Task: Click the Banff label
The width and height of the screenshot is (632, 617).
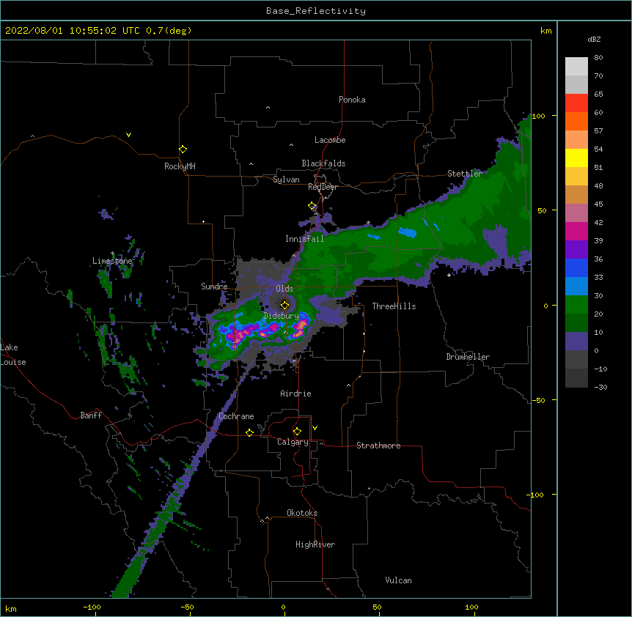Action: tap(91, 415)
